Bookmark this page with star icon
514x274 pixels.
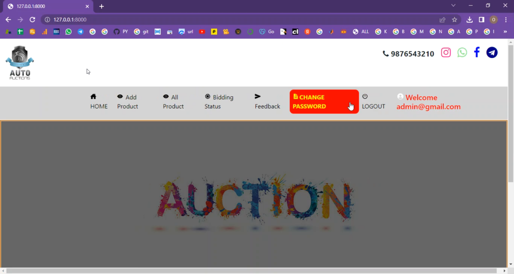click(x=454, y=20)
